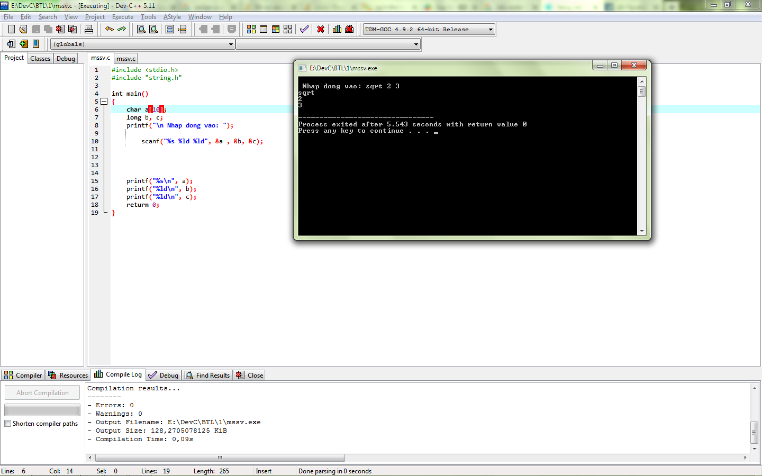Click the Close tab in bottom panel
762x476 pixels.
250,376
